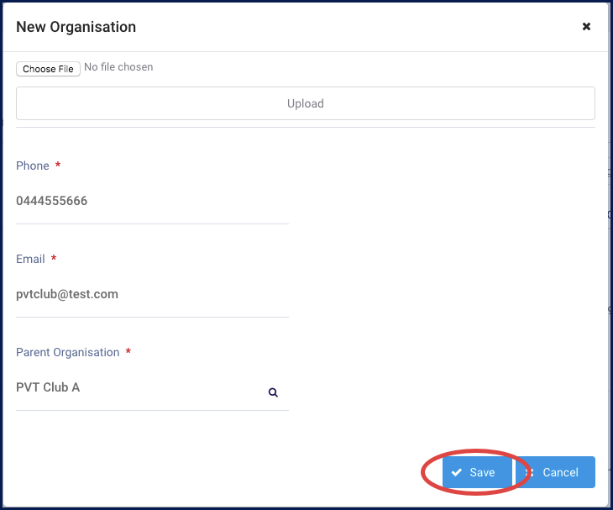The width and height of the screenshot is (613, 510).
Task: Close the New Organisation dialog
Action: click(x=586, y=26)
